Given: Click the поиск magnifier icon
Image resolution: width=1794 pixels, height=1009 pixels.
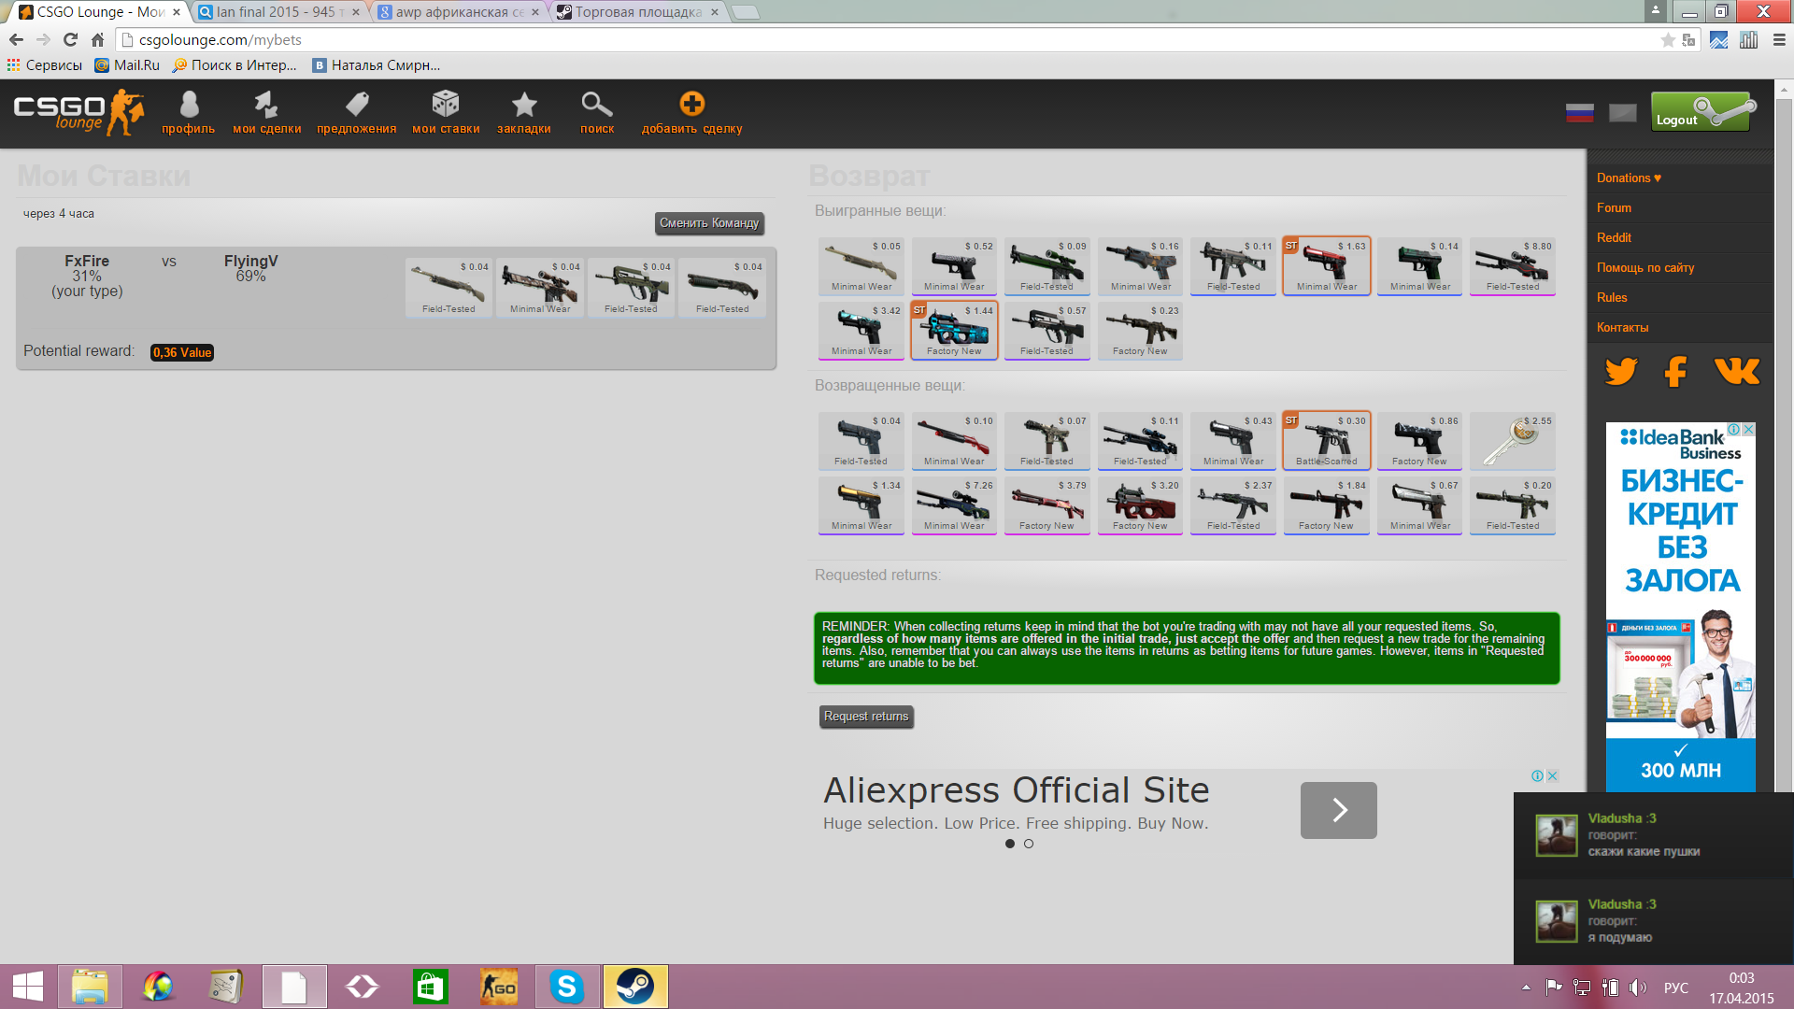Looking at the screenshot, I should click(596, 105).
